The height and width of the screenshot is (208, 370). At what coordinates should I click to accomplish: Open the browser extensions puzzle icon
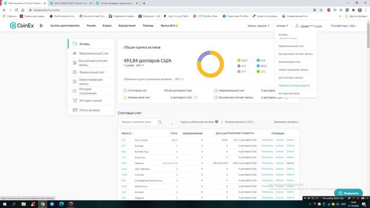(x=353, y=10)
